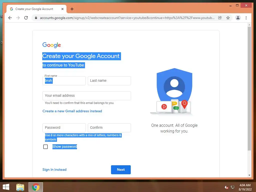Open the Windows Start menu
This screenshot has width=256, height=192.
pos(6,187)
